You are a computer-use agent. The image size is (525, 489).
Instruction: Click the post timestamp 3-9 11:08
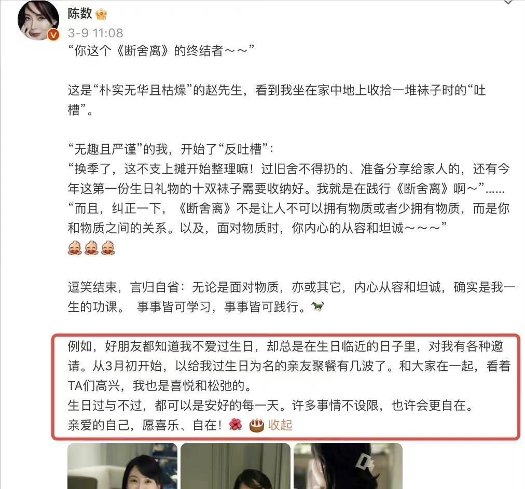point(95,33)
